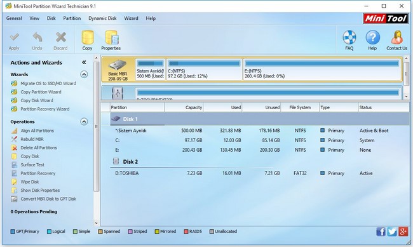Select the *:Sistem Ayrıldı partition row
This screenshot has height=247, width=413.
[x=260, y=131]
